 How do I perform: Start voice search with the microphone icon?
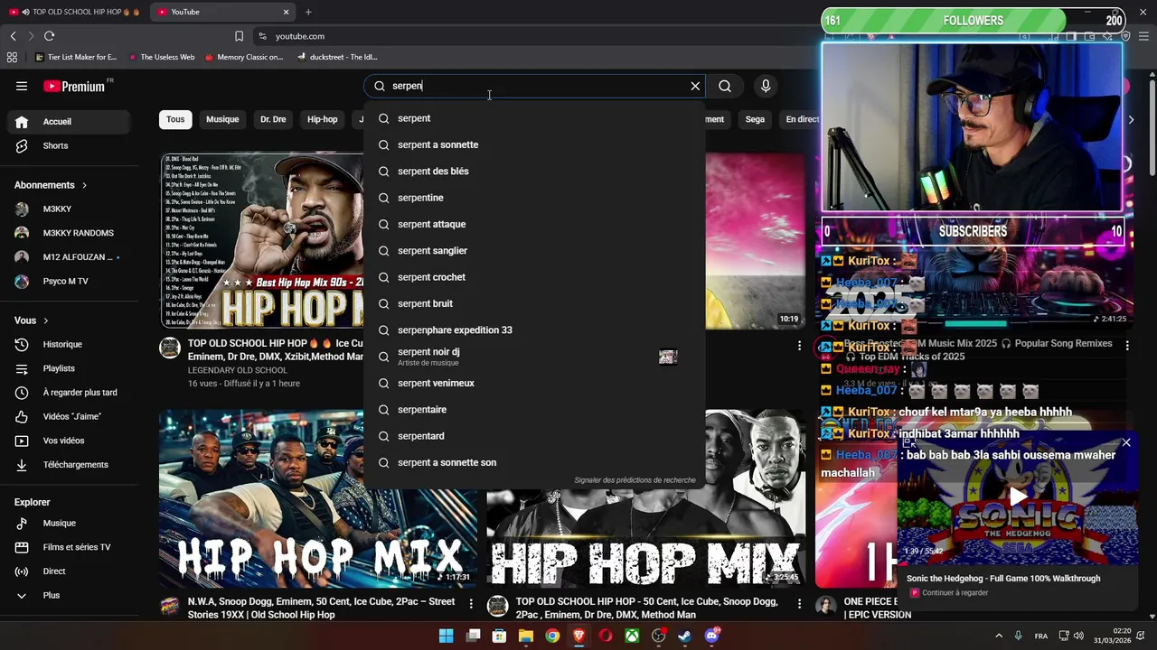click(x=766, y=86)
